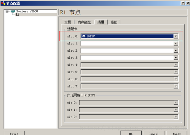Close the 节点配置 dialog window
190x135 pixels.
[x=188, y=3]
